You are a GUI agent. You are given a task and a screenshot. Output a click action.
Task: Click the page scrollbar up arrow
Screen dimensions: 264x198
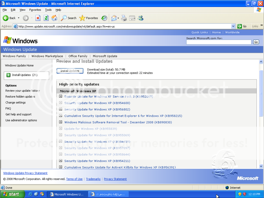tap(261, 61)
